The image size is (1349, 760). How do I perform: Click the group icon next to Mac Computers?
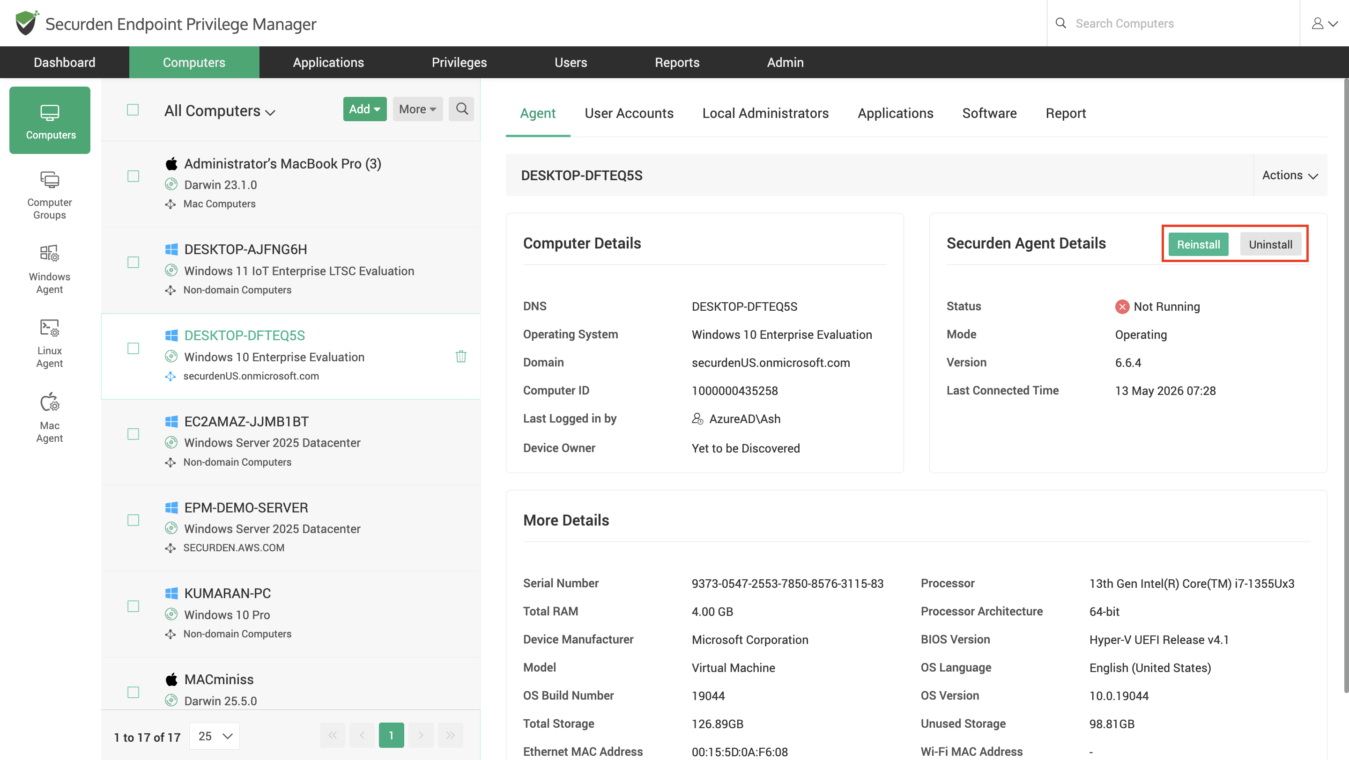[x=170, y=204]
